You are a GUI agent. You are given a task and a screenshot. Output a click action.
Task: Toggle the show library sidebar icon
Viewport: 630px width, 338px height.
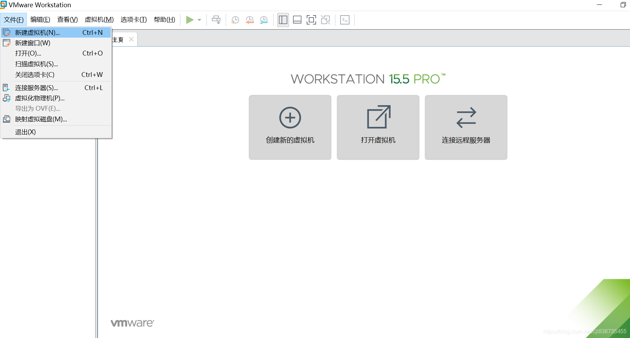coord(283,20)
